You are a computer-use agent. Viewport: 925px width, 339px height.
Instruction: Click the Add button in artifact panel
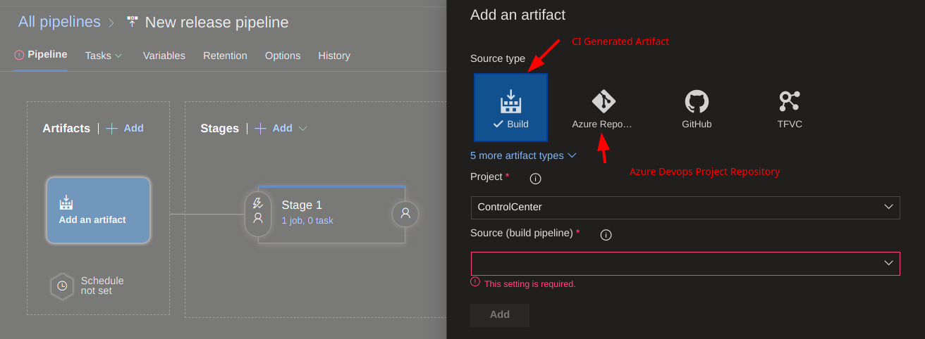pyautogui.click(x=500, y=315)
